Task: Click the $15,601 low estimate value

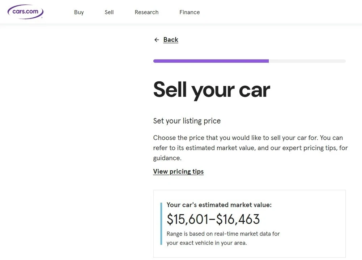Action: 187,219
